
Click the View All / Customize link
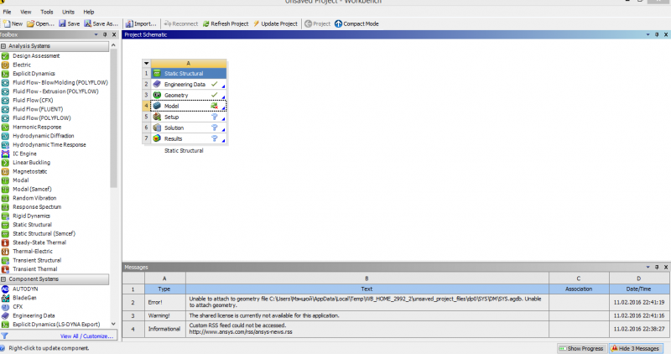pos(87,336)
